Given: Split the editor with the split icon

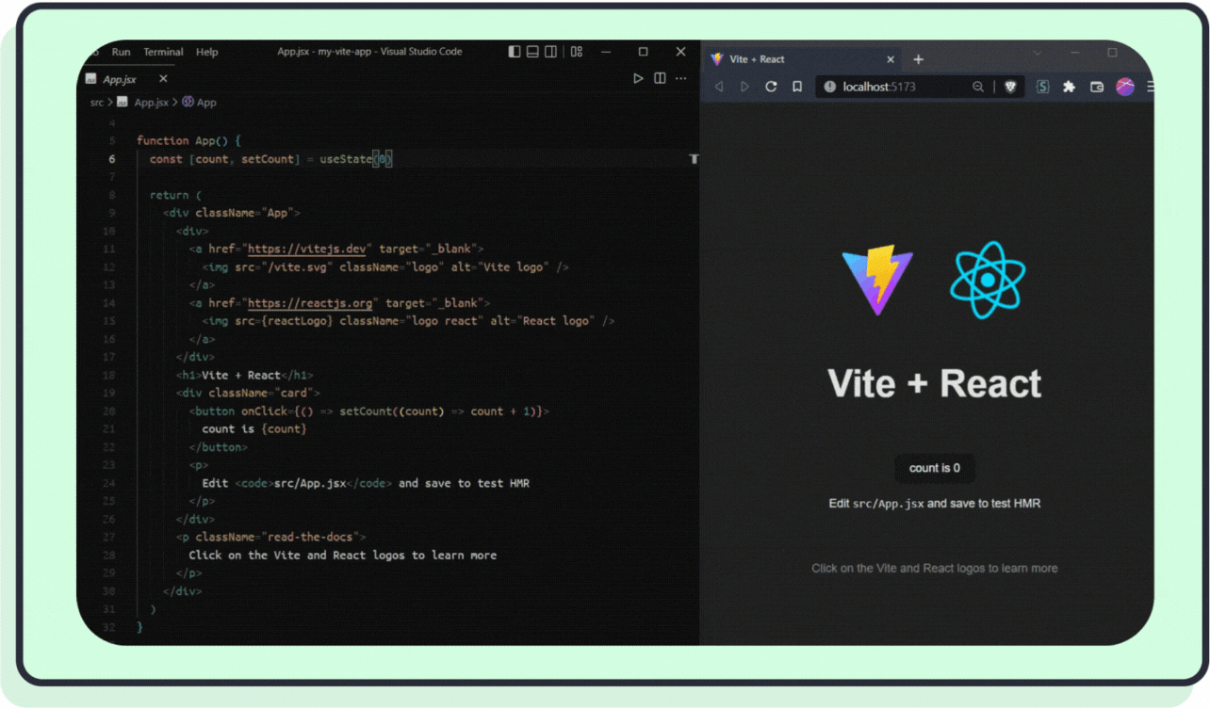Looking at the screenshot, I should click(660, 78).
